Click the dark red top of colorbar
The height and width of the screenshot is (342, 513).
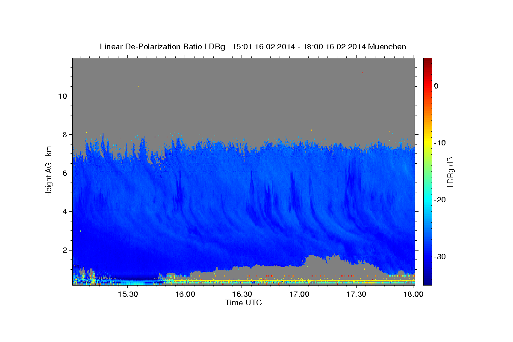click(427, 61)
